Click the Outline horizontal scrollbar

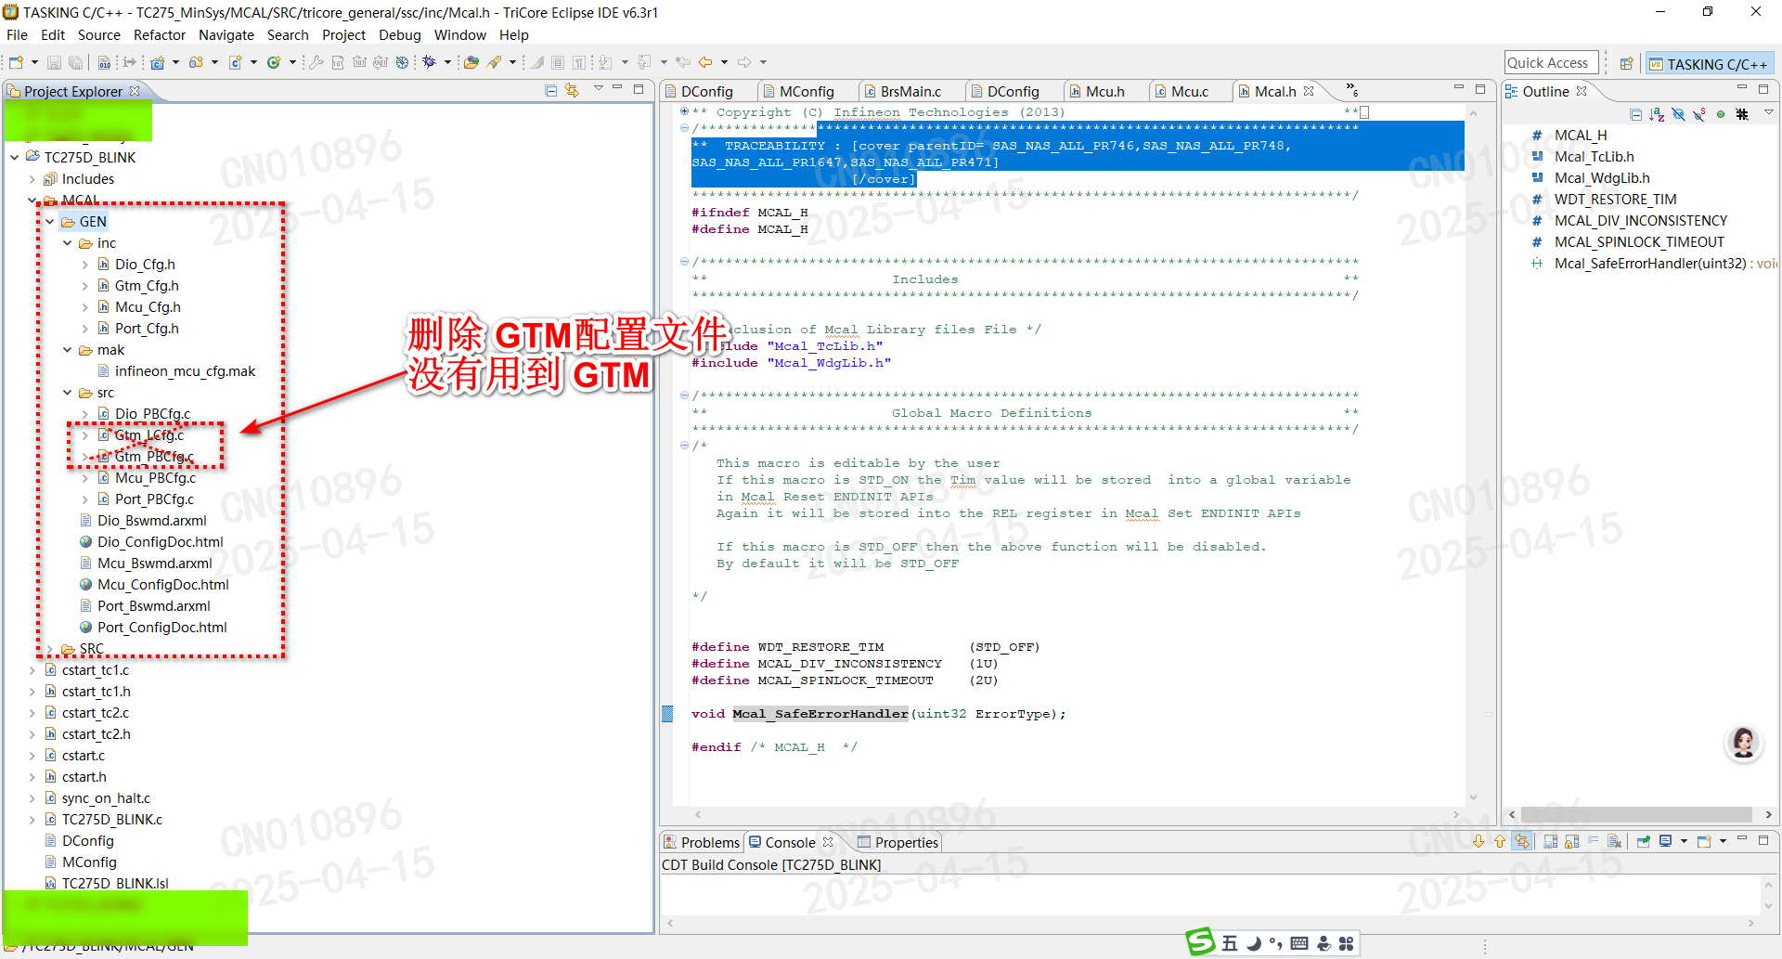click(1634, 814)
